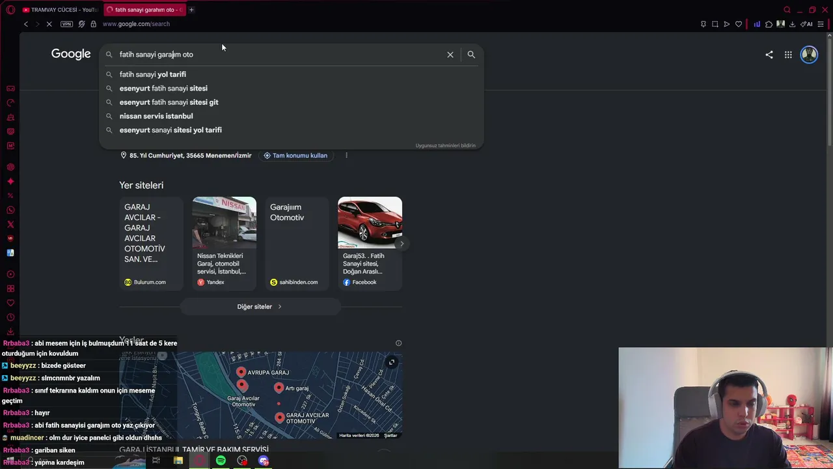Open the info icon above the map
The height and width of the screenshot is (469, 833).
pyautogui.click(x=399, y=343)
